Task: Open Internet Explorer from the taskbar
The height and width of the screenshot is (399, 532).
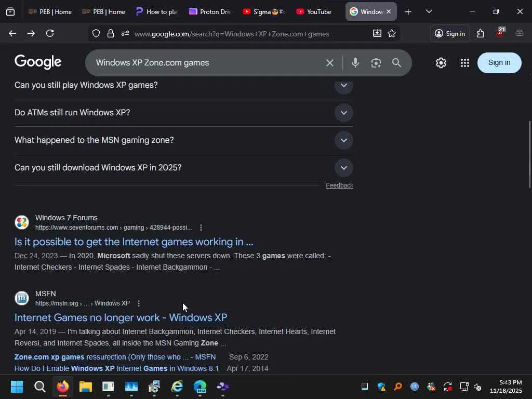Action: coord(177,387)
